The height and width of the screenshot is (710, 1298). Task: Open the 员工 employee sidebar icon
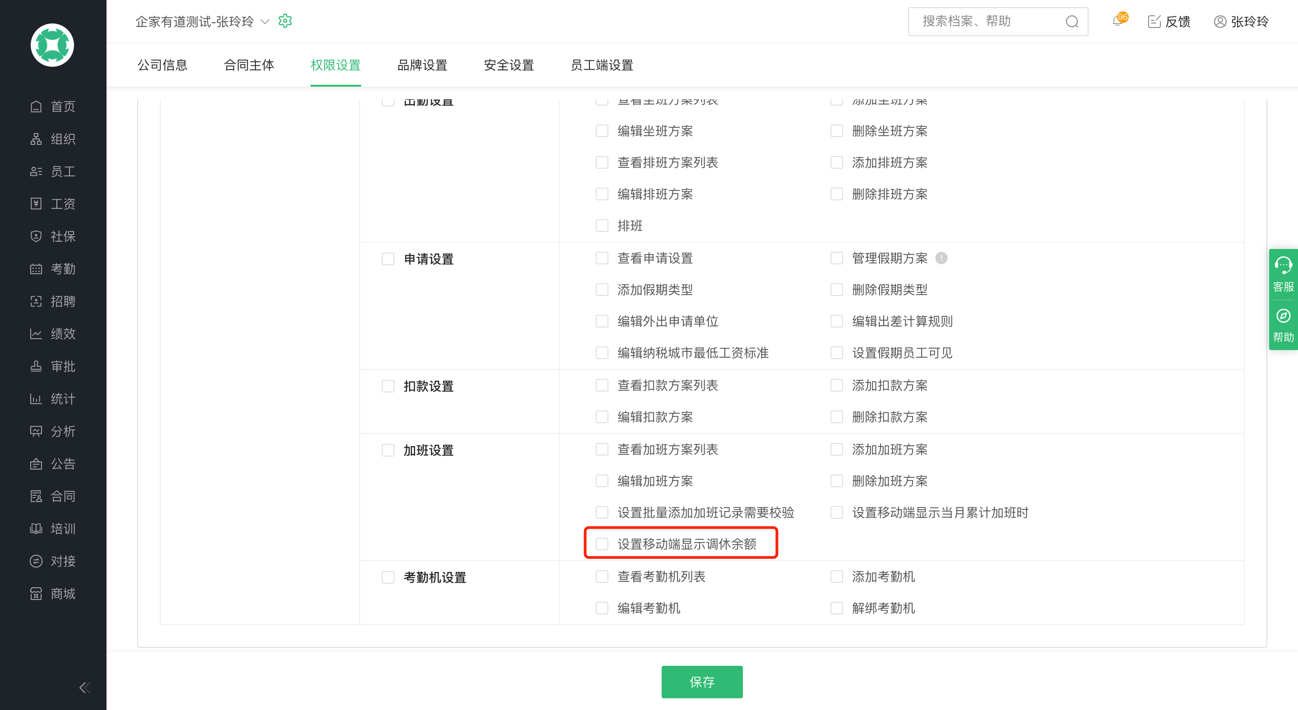pos(36,171)
